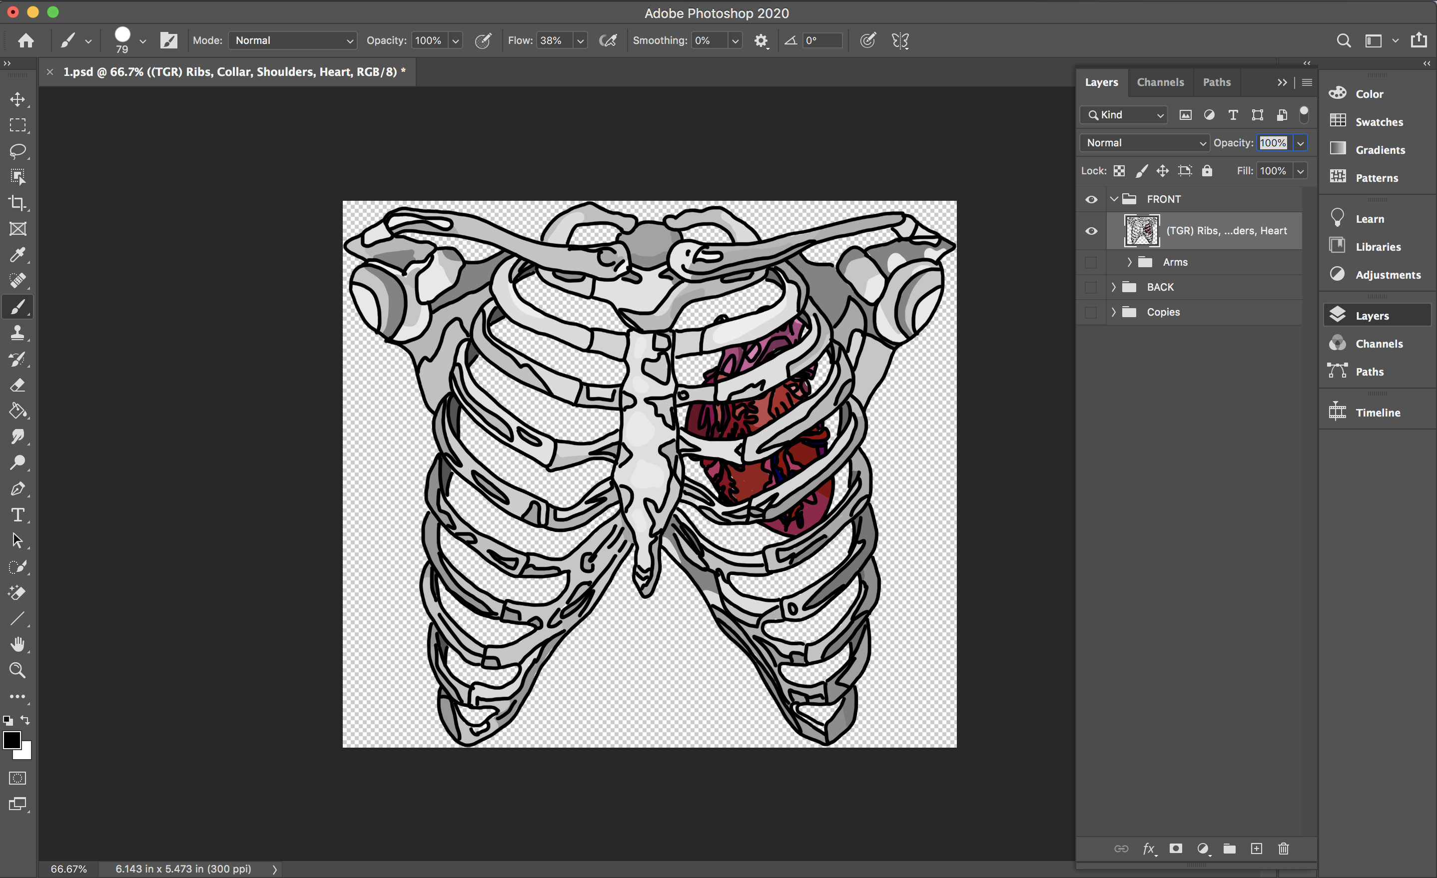The image size is (1437, 878).
Task: Switch to the Channels tab
Action: point(1160,82)
